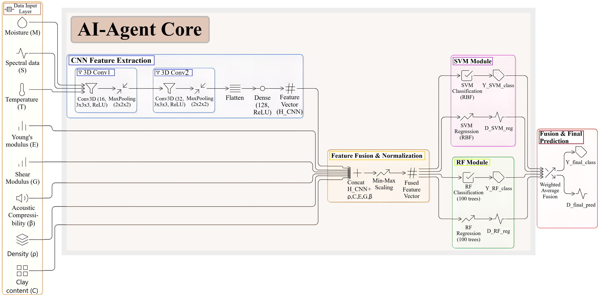Click the Dense (128, ReLU) circle node
This screenshot has height=295, width=598.
click(x=262, y=88)
